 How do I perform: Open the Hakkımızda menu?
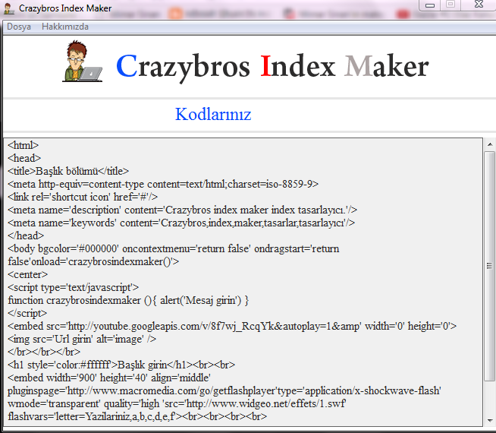coord(65,27)
